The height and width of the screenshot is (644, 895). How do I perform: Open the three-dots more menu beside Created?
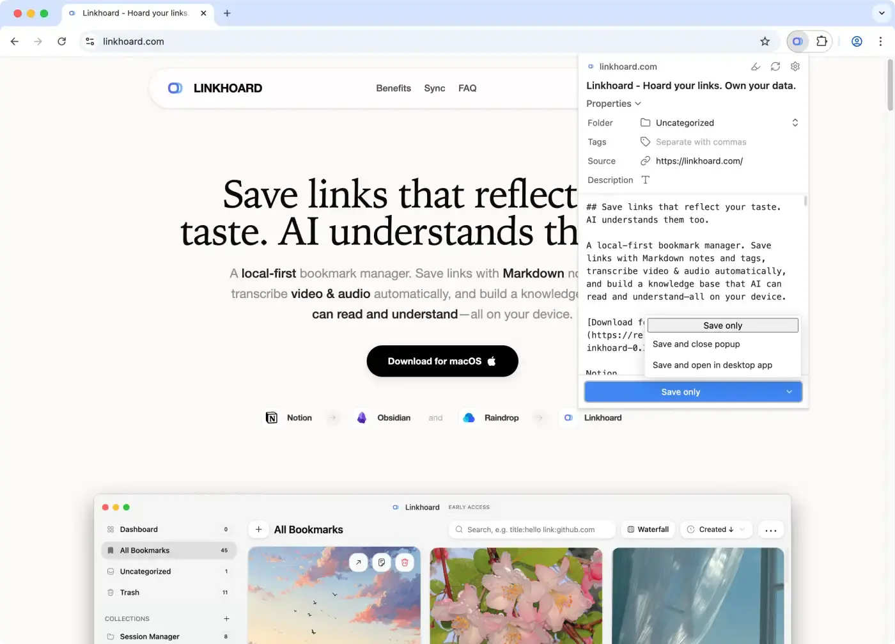[771, 530]
